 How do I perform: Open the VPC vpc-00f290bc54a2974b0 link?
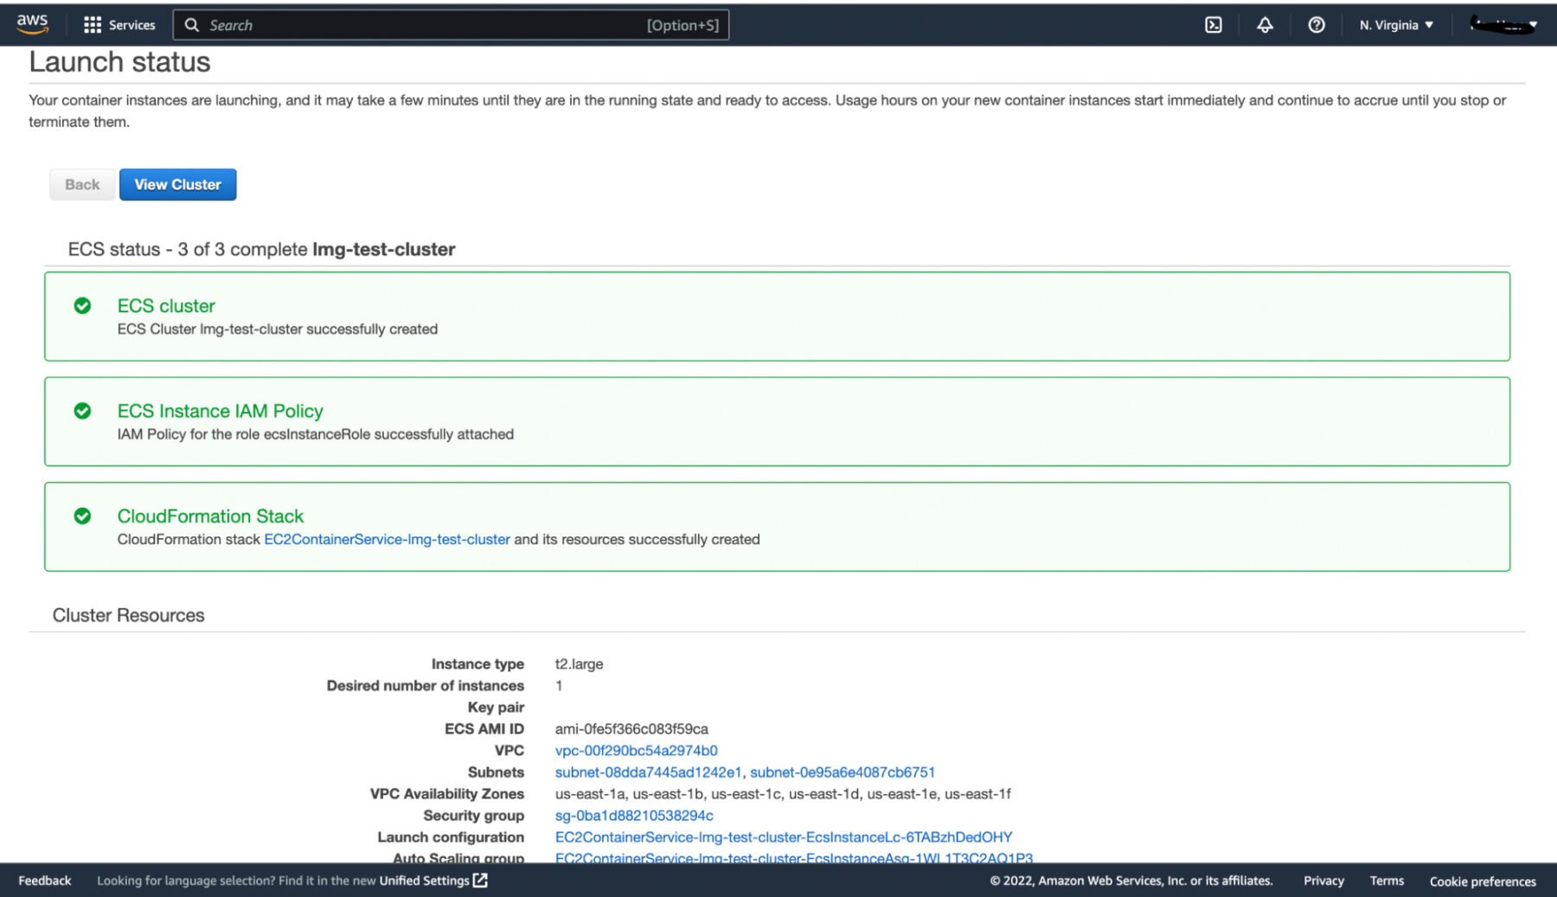(x=636, y=750)
